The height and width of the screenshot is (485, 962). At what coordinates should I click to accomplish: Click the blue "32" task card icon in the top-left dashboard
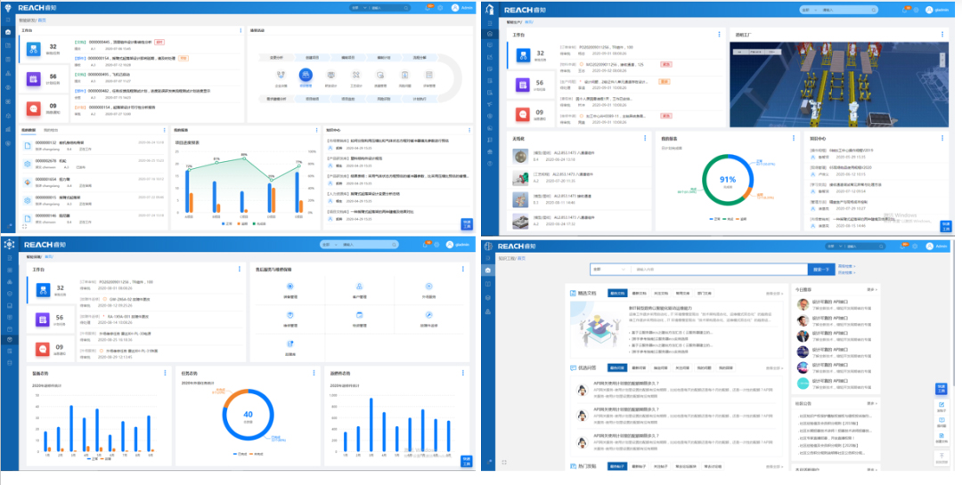pos(32,48)
